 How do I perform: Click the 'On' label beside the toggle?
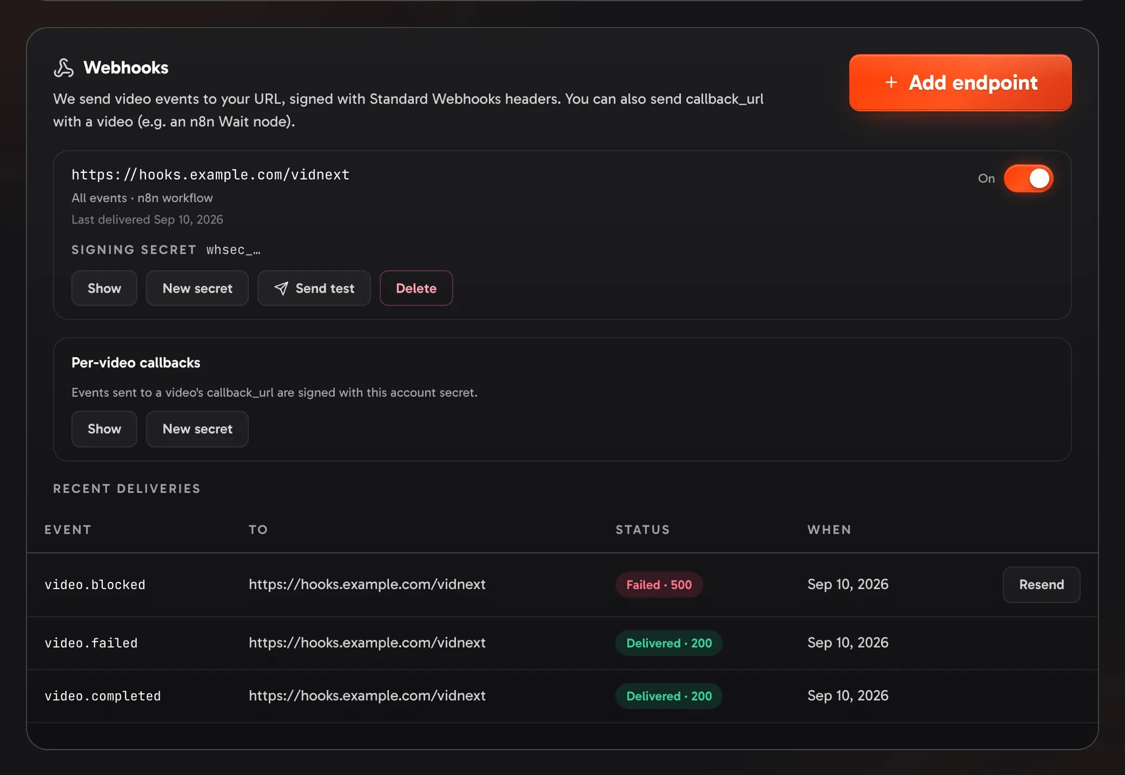[x=986, y=178]
